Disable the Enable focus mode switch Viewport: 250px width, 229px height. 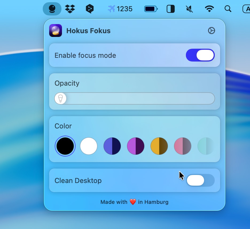click(200, 55)
